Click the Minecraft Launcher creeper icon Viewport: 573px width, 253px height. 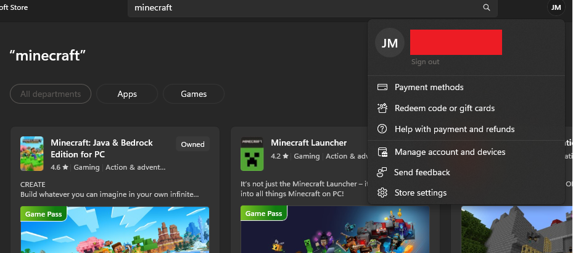[252, 154]
